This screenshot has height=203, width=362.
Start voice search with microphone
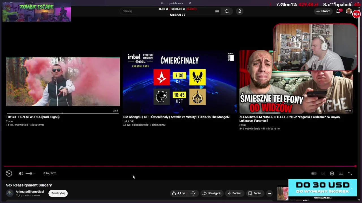pyautogui.click(x=240, y=11)
